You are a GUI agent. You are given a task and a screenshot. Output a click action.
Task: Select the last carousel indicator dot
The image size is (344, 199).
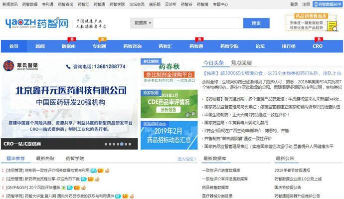point(130,144)
